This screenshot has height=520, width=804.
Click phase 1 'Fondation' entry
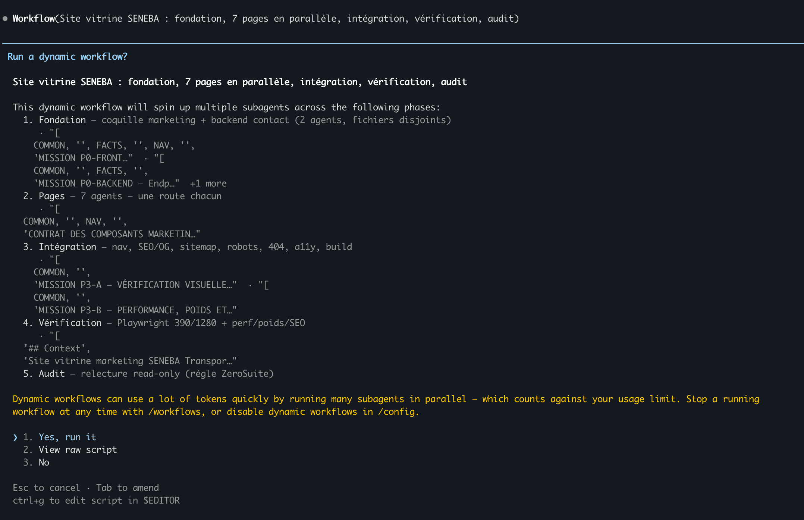(237, 120)
